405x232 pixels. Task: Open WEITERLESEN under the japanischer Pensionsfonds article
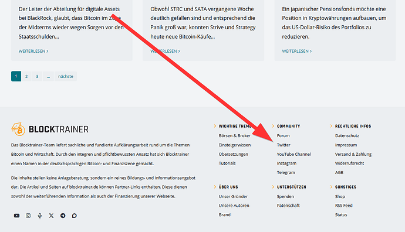click(x=297, y=51)
